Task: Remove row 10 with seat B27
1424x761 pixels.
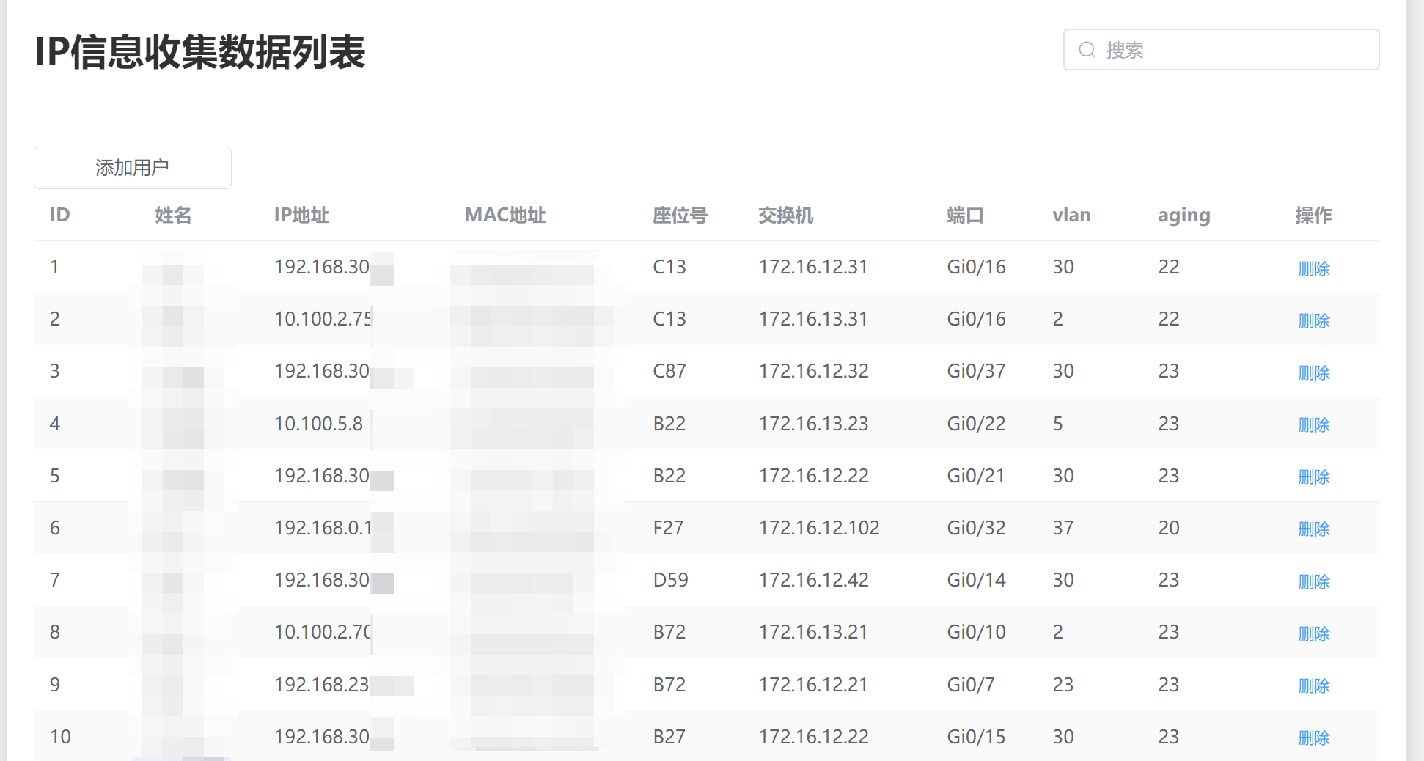Action: [x=1313, y=738]
